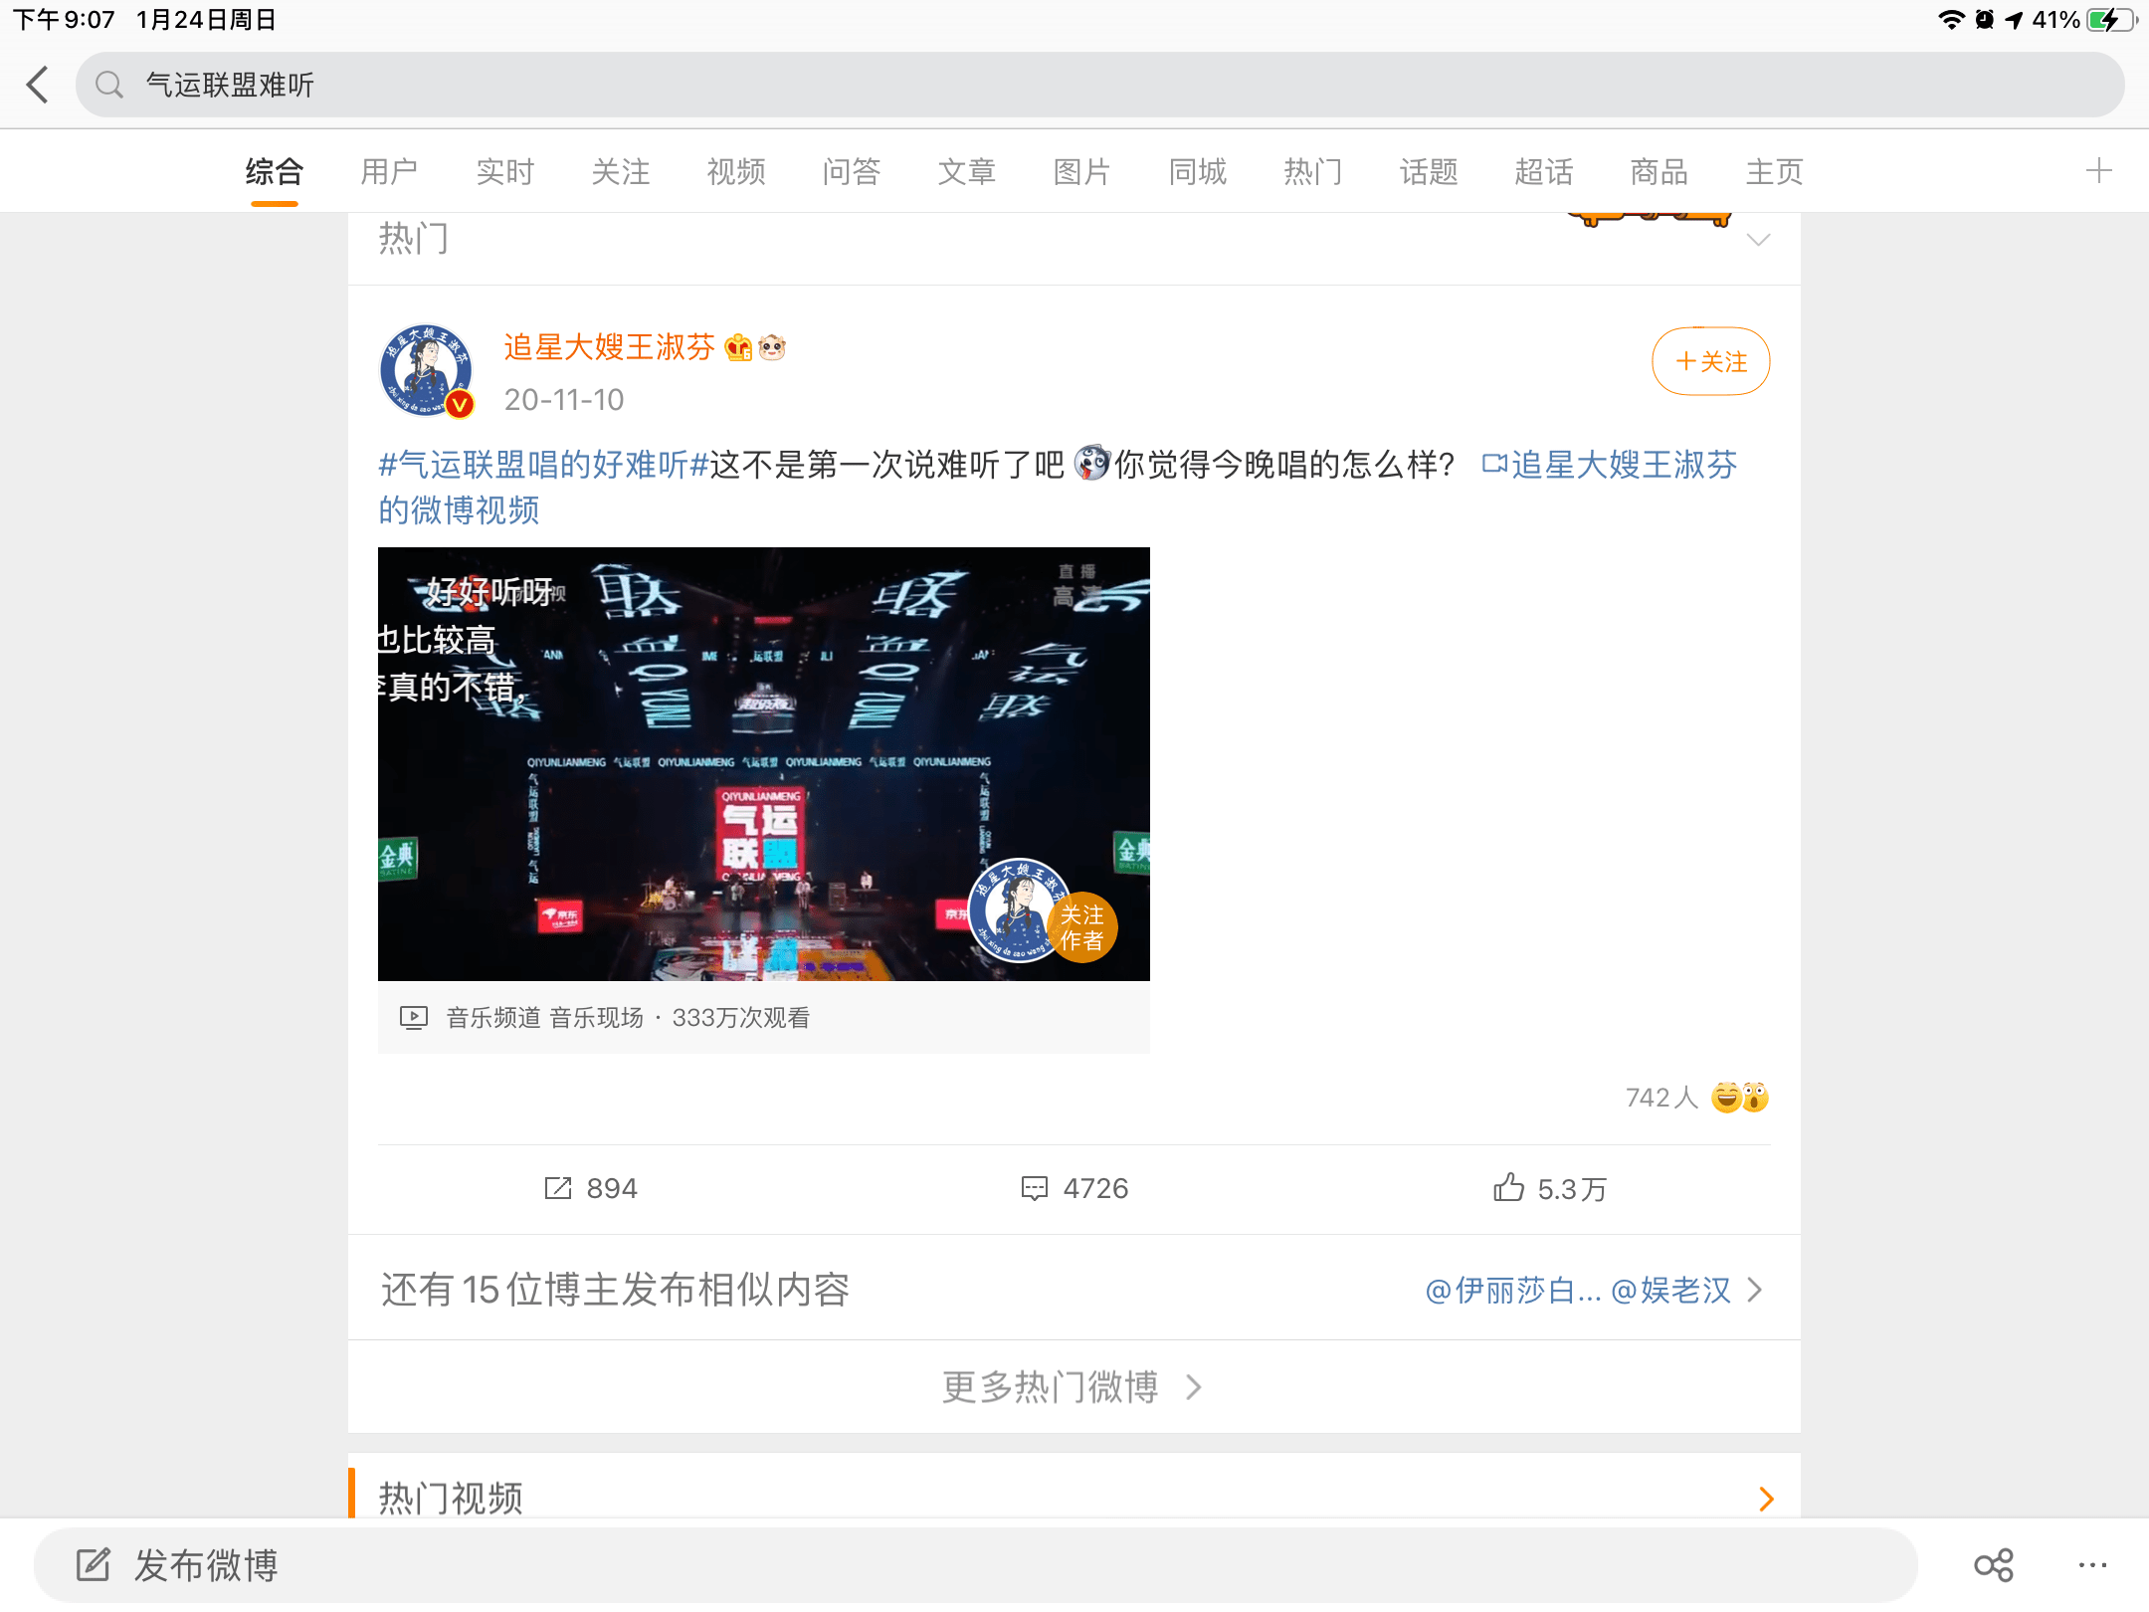Open the 商品 tab
2149x1612 pixels.
pyautogui.click(x=1659, y=171)
